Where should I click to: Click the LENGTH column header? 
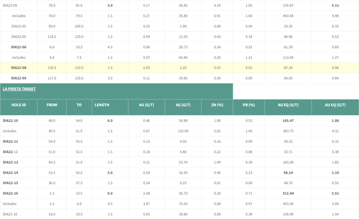(x=102, y=105)
